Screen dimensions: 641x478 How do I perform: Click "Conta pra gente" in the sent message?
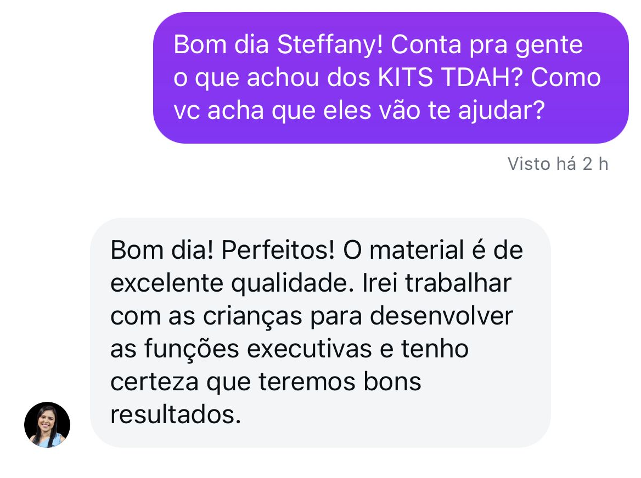coord(487,45)
